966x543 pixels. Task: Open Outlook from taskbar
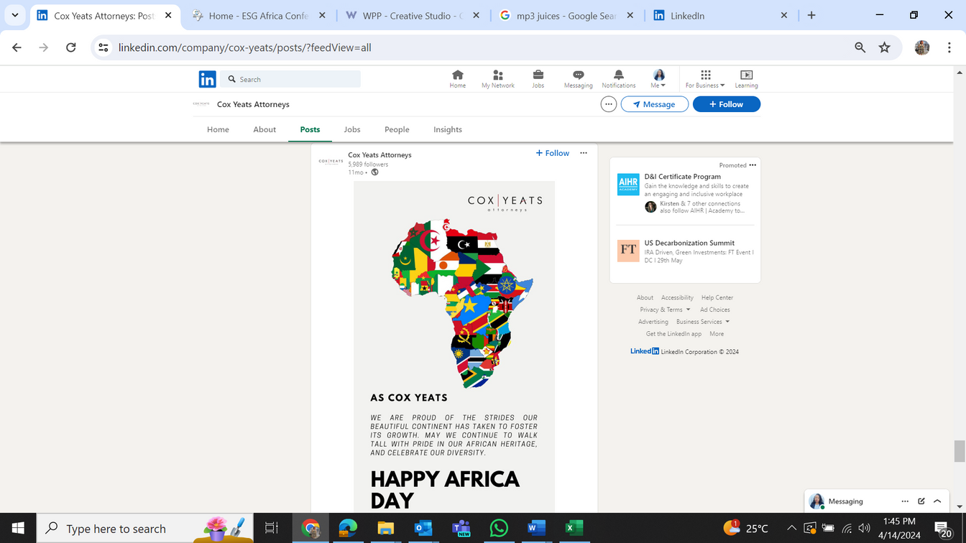[x=423, y=529]
